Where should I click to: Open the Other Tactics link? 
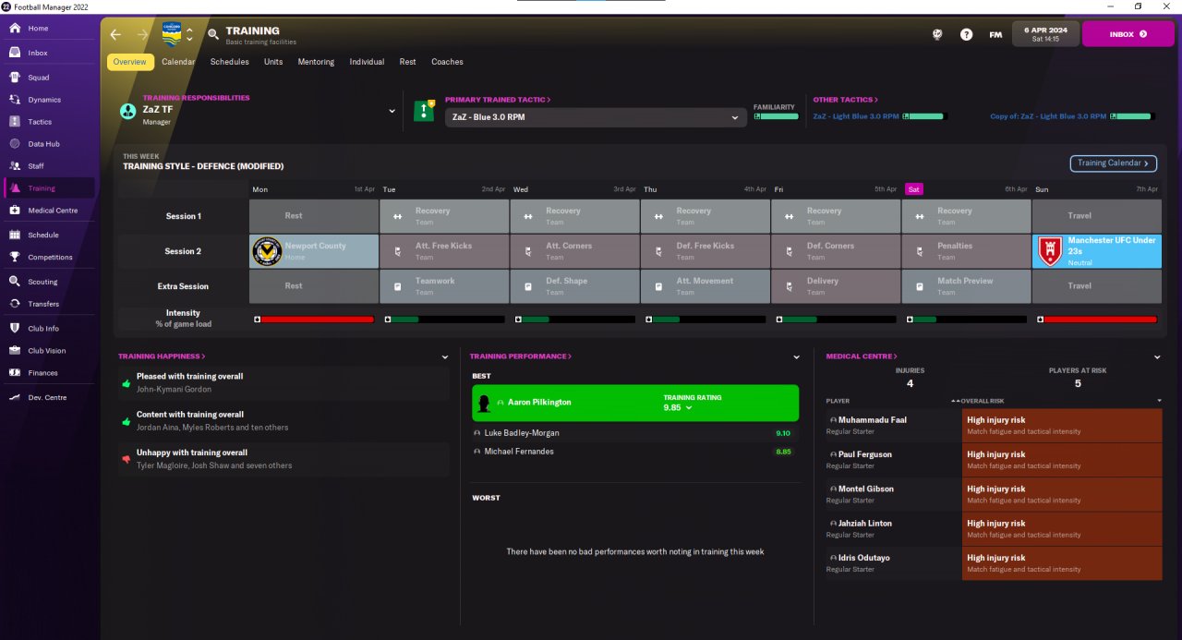[x=845, y=100]
